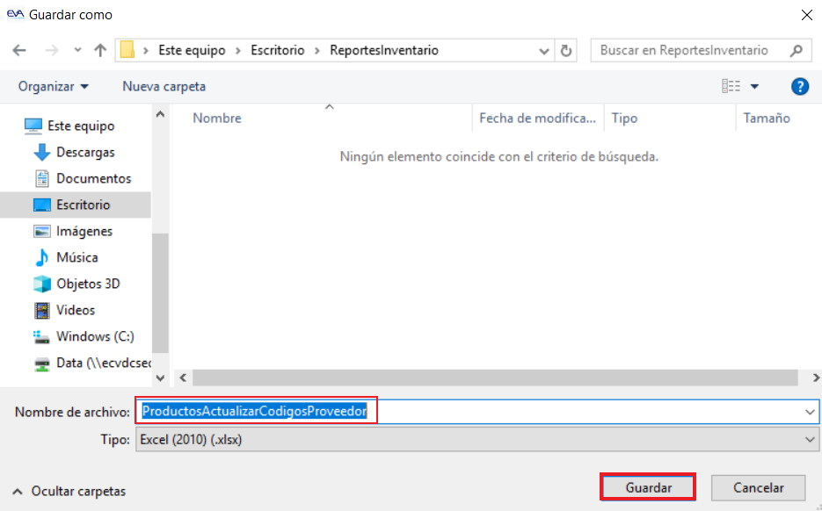Sort by the Tamaño column
The width and height of the screenshot is (822, 511).
click(767, 119)
